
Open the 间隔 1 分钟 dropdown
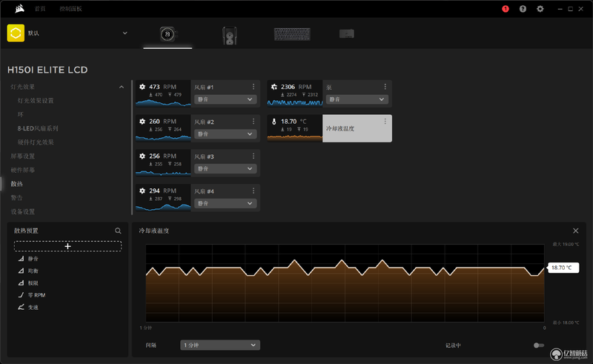click(220, 345)
